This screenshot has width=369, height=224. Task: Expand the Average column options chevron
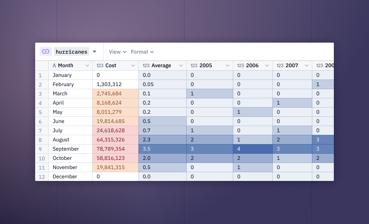point(181,65)
